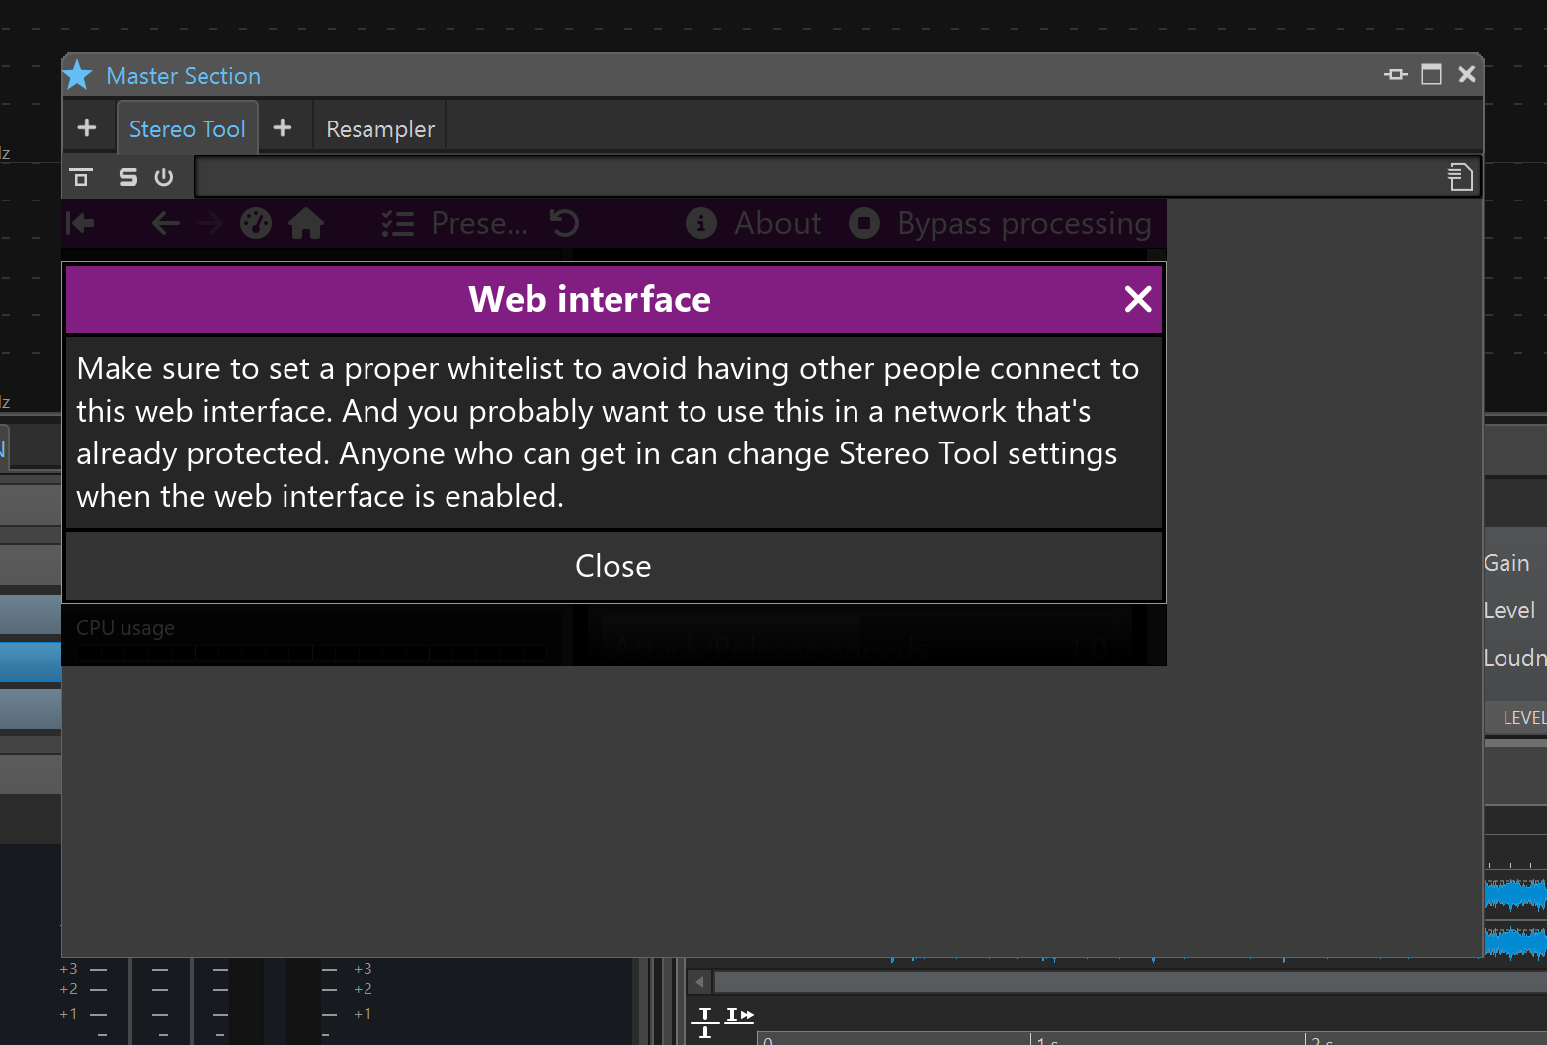Go forward with the right arrow icon
The width and height of the screenshot is (1547, 1045).
click(209, 223)
